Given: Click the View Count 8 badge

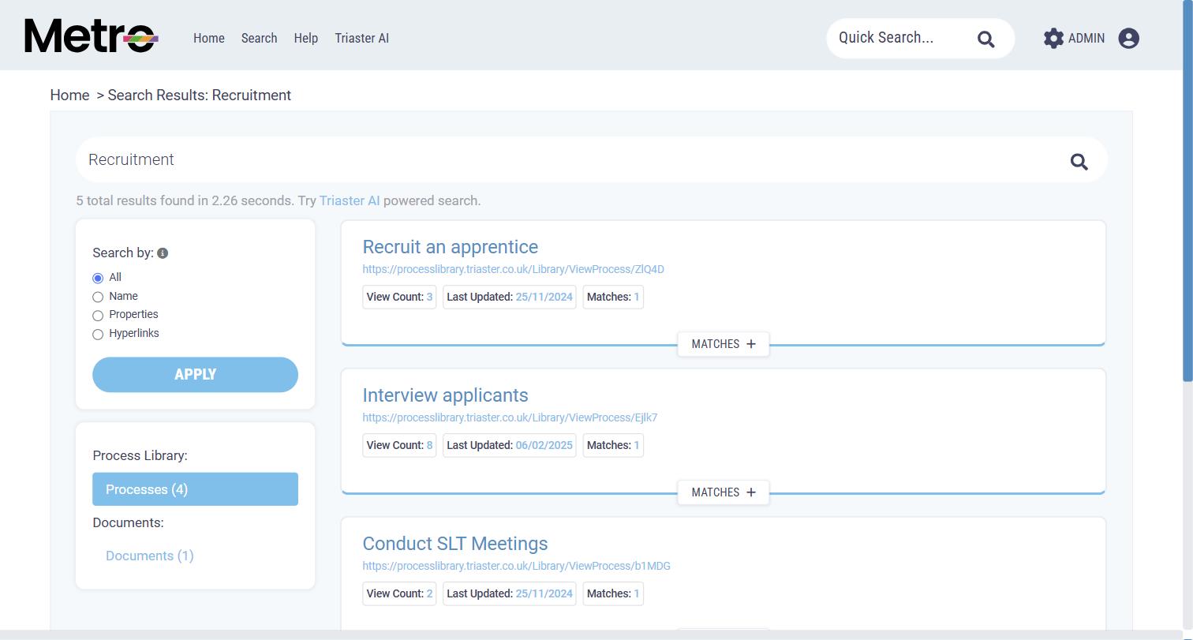Looking at the screenshot, I should [x=399, y=445].
